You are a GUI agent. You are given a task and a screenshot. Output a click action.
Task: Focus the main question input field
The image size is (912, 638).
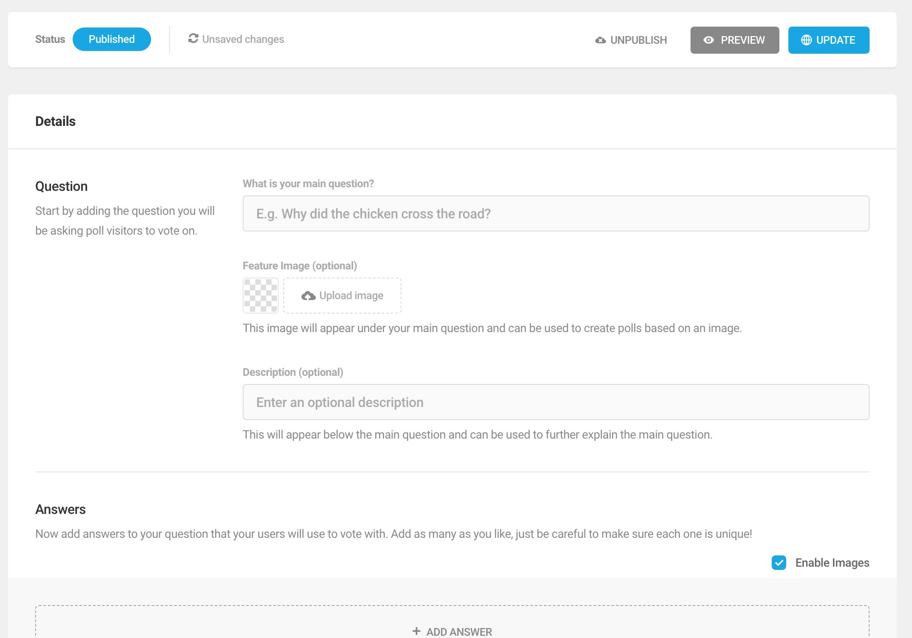pyautogui.click(x=556, y=213)
